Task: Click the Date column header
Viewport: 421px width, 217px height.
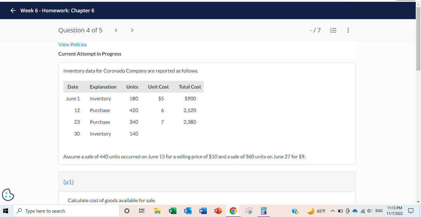Action: tap(73, 87)
